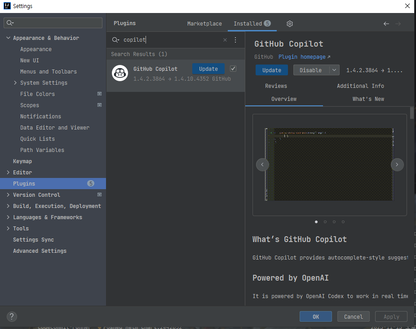Open the plugin settings gear menu
The image size is (416, 329).
coord(290,24)
